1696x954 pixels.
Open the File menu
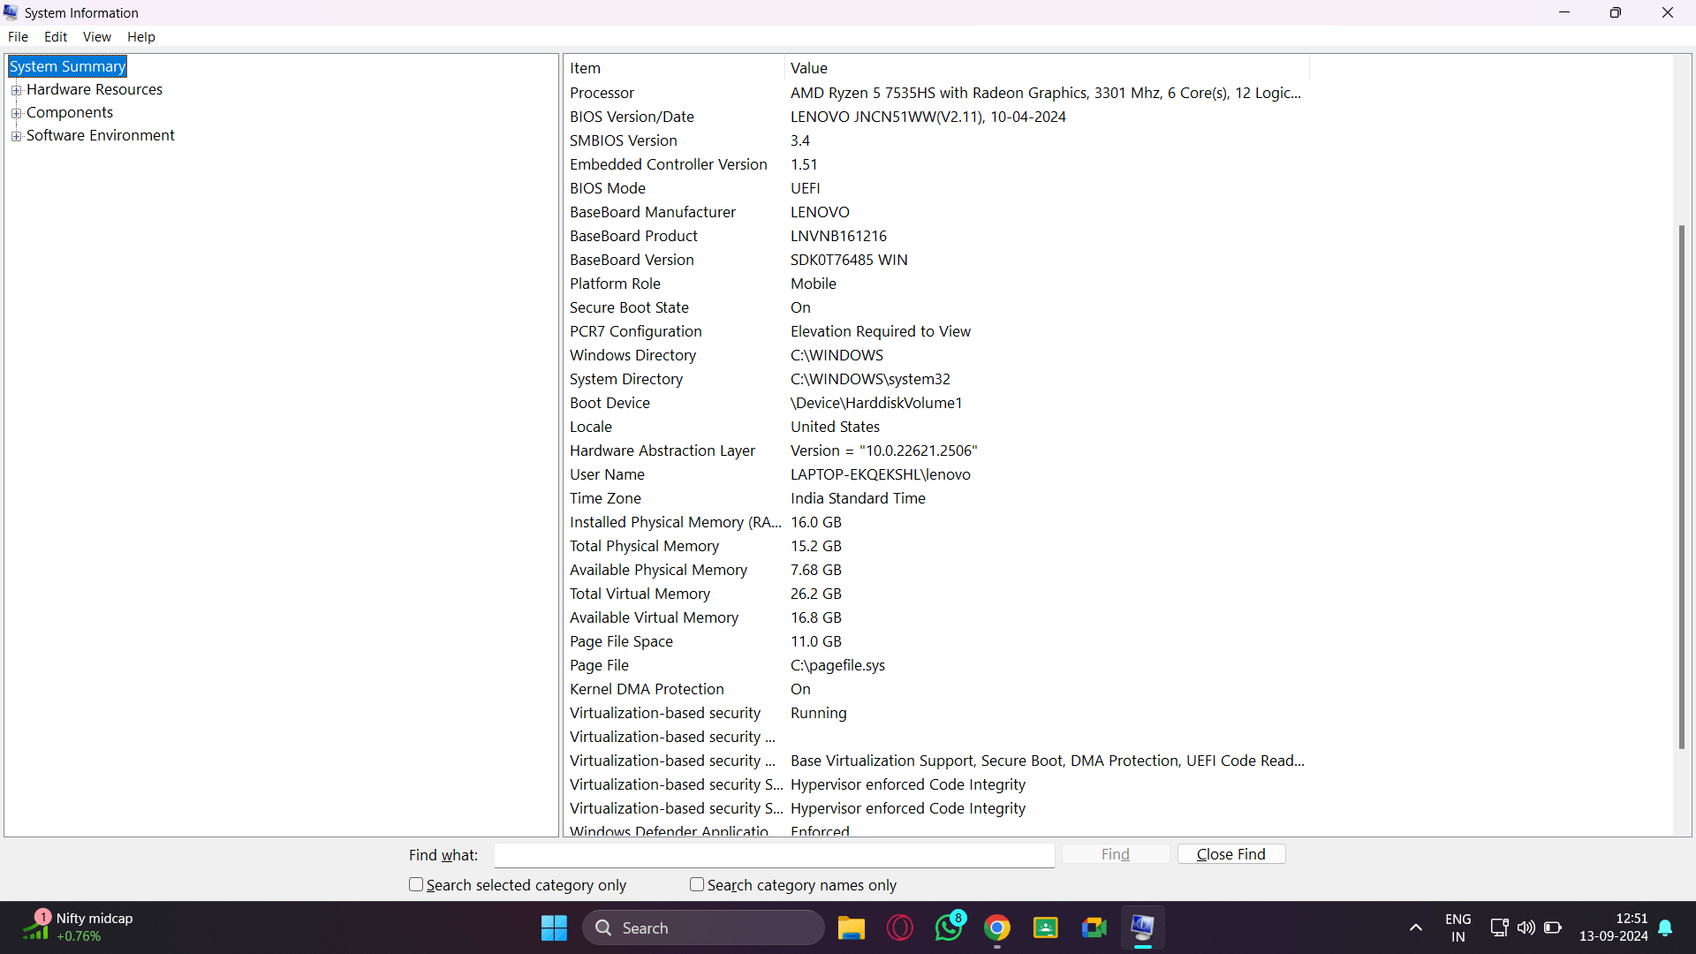pyautogui.click(x=18, y=36)
